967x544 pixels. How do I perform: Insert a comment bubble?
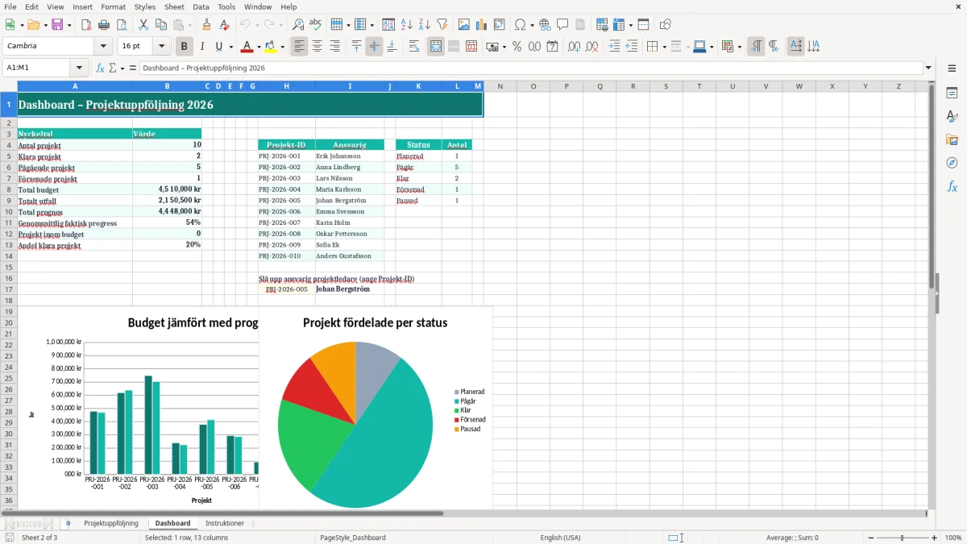pyautogui.click(x=562, y=25)
